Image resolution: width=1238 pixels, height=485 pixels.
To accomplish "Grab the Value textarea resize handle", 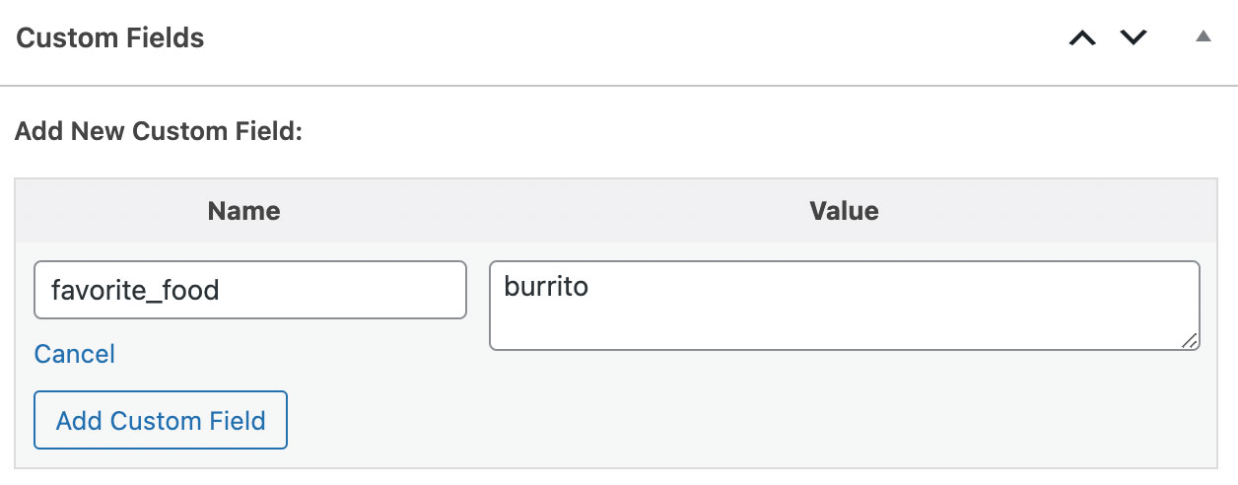I will pos(1190,340).
